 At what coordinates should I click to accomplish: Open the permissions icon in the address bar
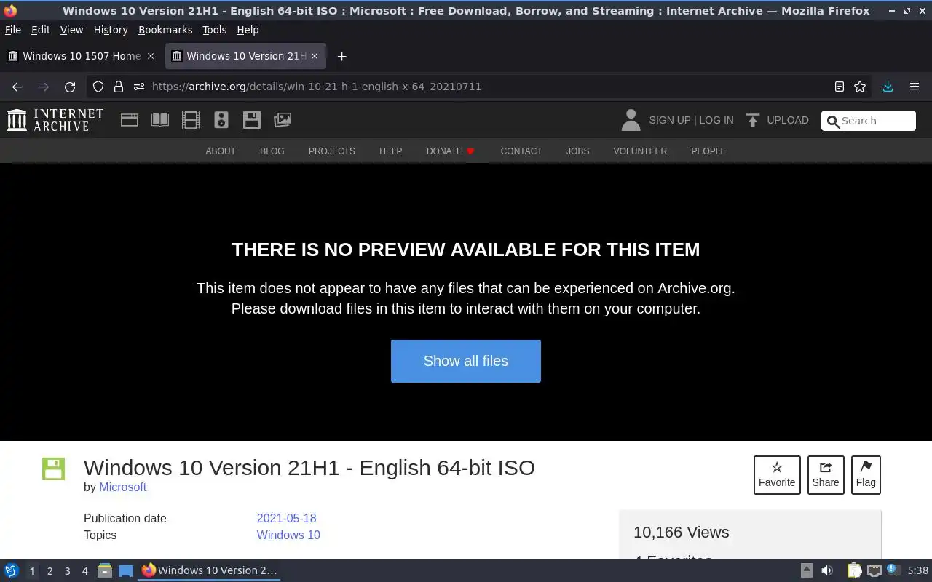(139, 87)
